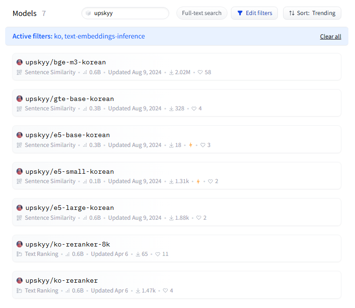Viewport: 355px width, 308px height.
Task: Click the '328' downloads count on gte-base-korean row
Action: 180,108
